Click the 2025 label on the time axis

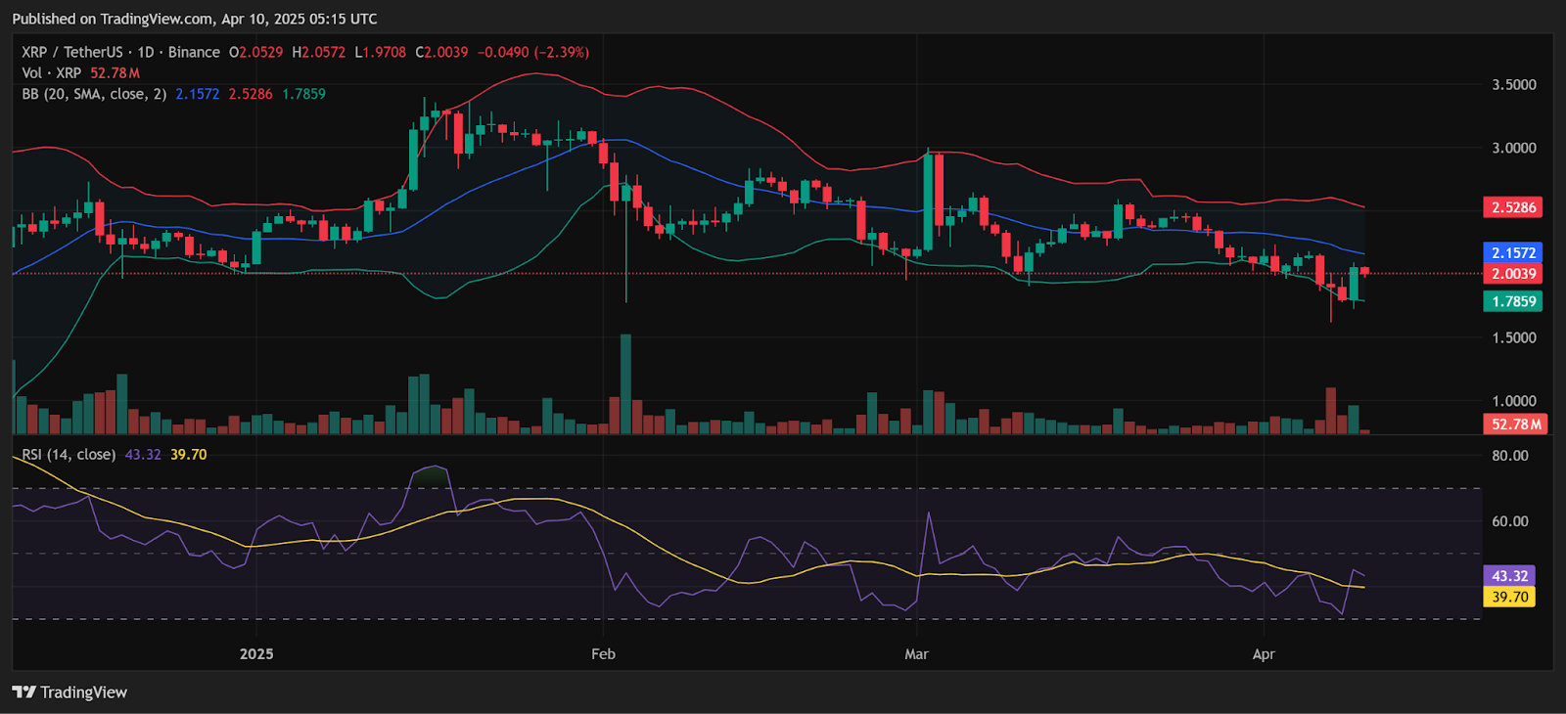tap(256, 653)
